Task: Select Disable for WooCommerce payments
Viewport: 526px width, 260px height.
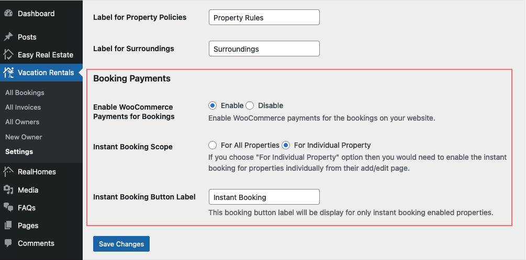Action: 250,106
